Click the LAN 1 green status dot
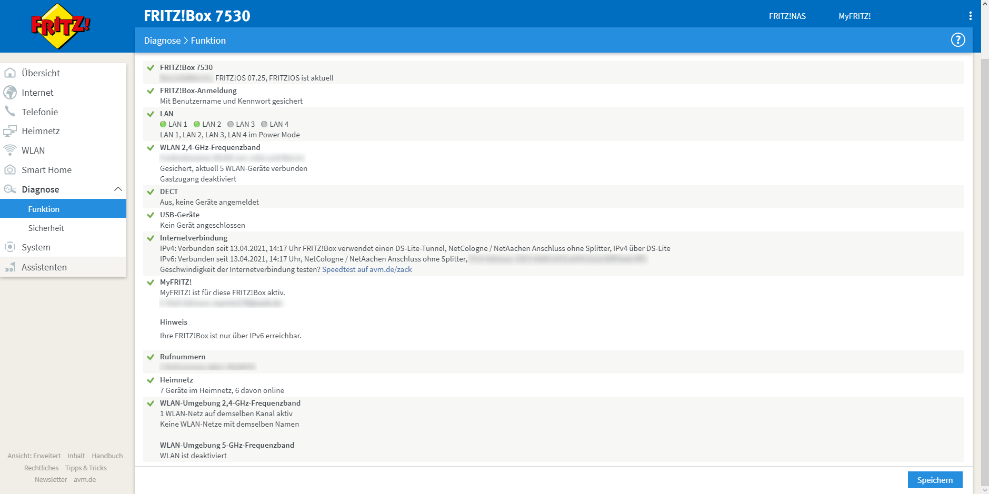 click(x=163, y=124)
